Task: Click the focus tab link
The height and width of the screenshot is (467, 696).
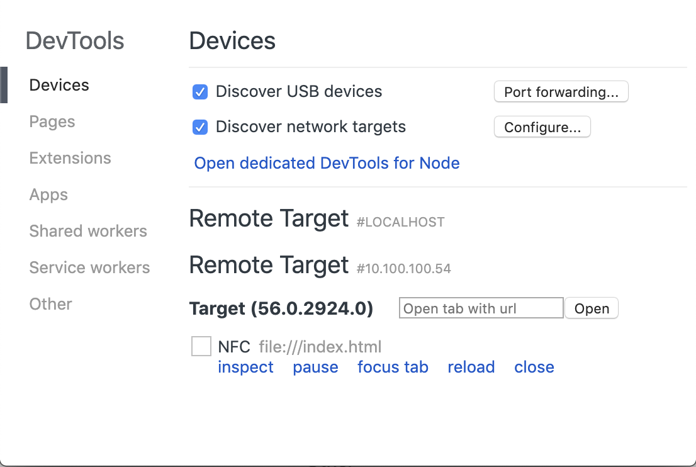Action: (393, 367)
